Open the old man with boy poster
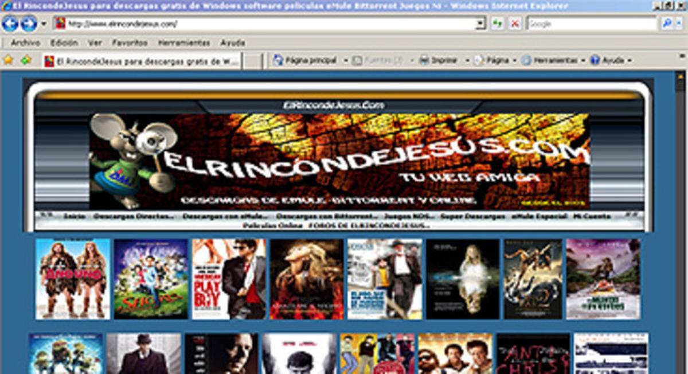This screenshot has width=688, height=374. pos(385,279)
